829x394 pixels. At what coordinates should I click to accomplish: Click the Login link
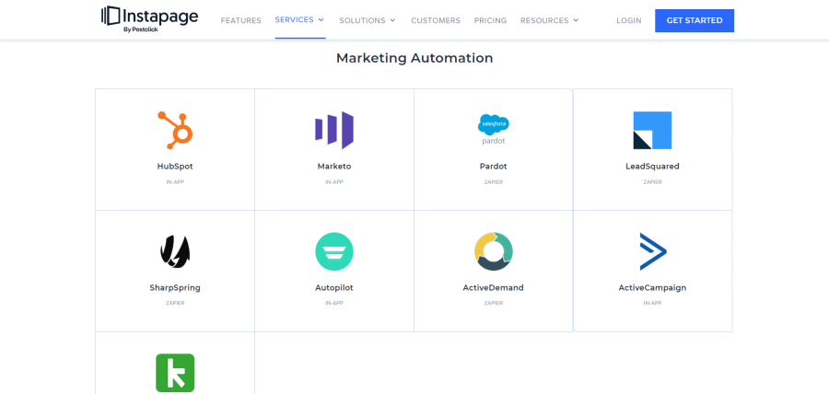628,20
